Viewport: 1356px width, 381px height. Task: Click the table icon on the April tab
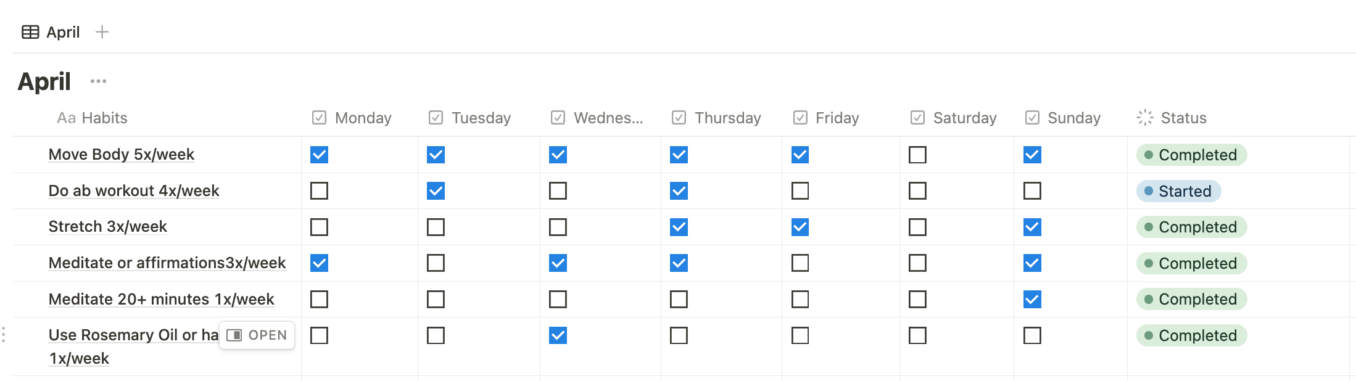[x=30, y=32]
